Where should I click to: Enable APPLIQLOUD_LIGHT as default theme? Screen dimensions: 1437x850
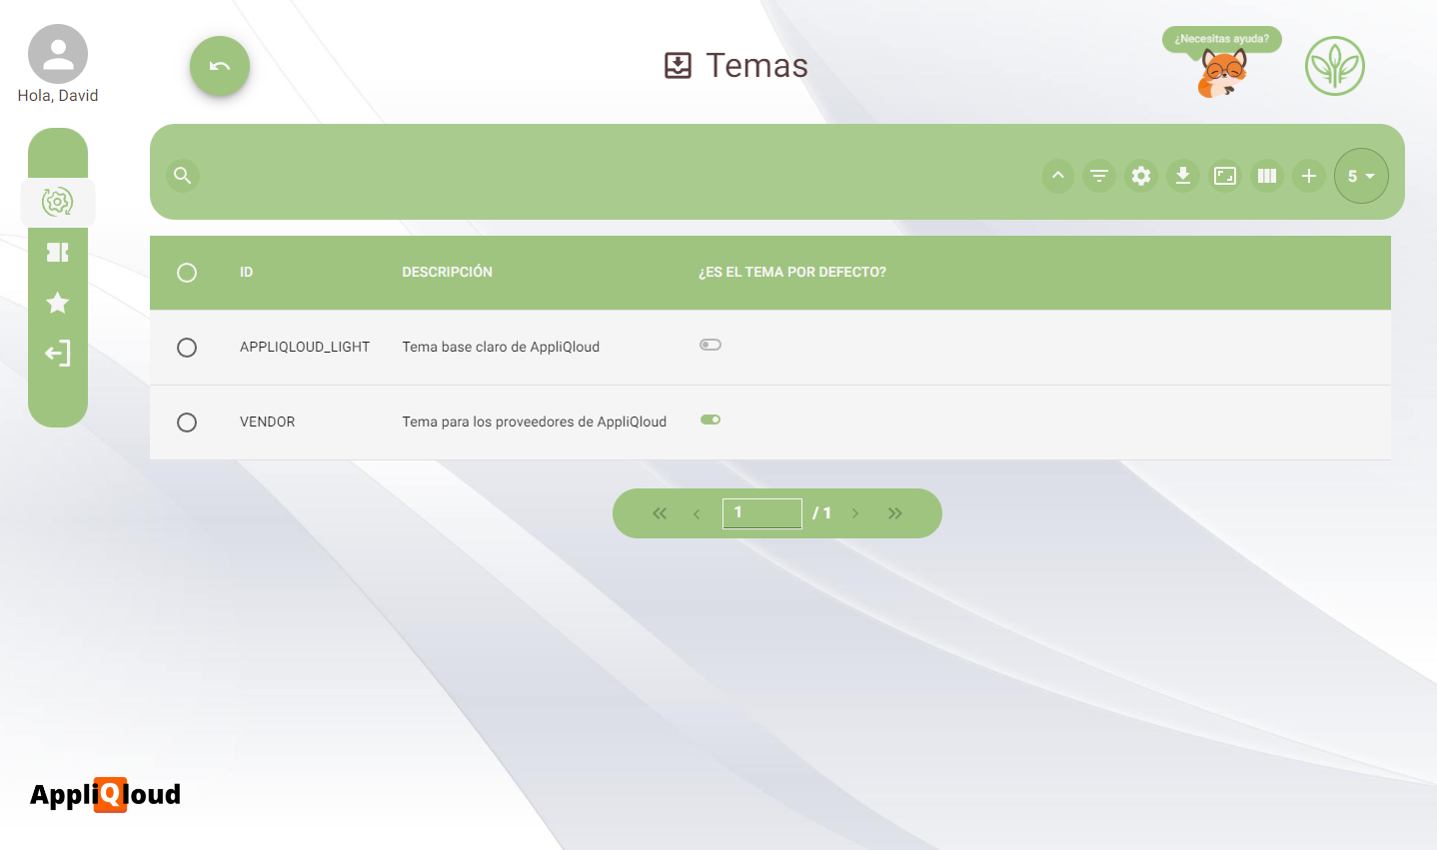coord(710,344)
